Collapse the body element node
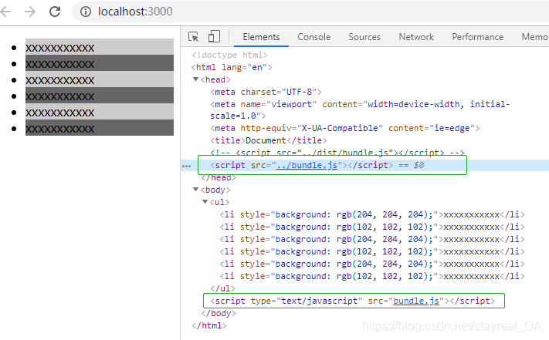This screenshot has height=340, width=549. pyautogui.click(x=195, y=190)
